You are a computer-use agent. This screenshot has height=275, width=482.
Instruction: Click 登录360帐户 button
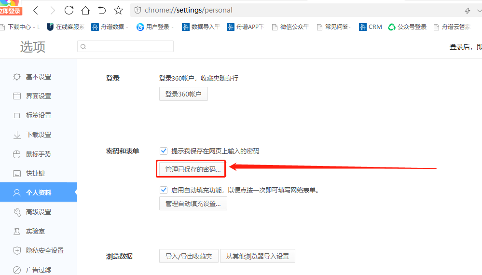tap(183, 94)
